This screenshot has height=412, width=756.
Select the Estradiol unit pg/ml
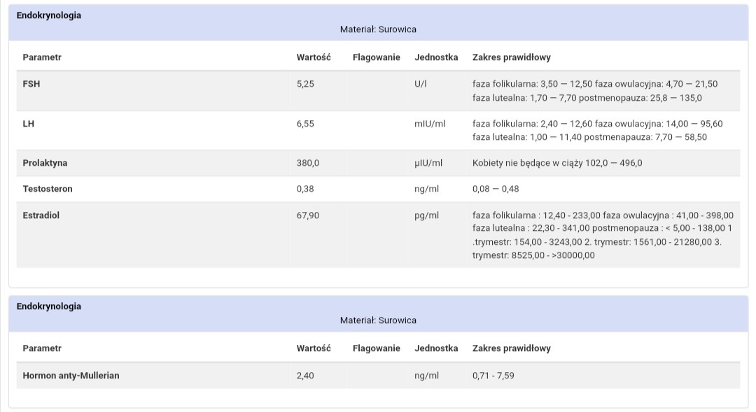pyautogui.click(x=426, y=215)
